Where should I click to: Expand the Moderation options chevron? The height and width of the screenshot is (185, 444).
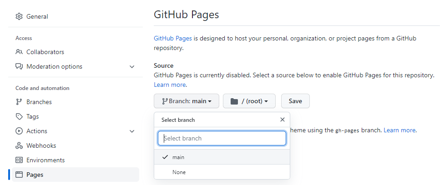132,66
